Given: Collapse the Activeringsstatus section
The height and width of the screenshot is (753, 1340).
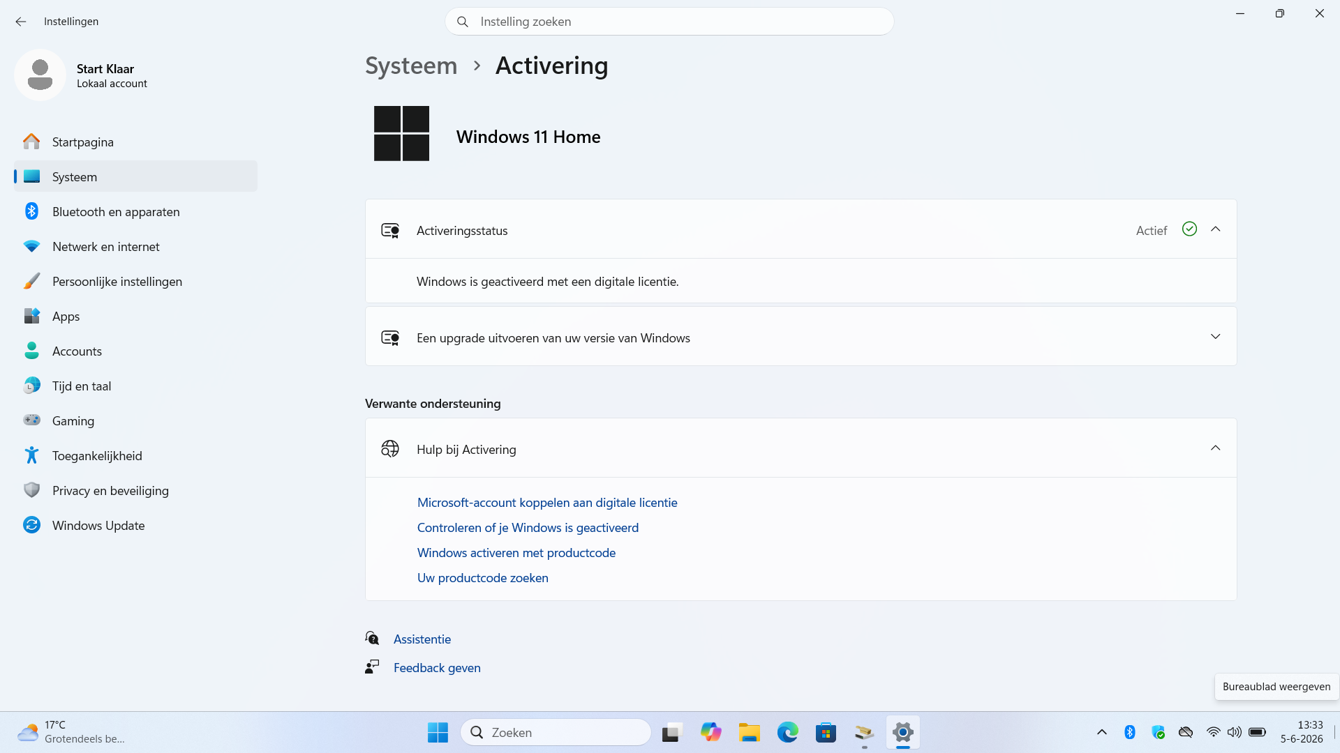Looking at the screenshot, I should click(1215, 229).
